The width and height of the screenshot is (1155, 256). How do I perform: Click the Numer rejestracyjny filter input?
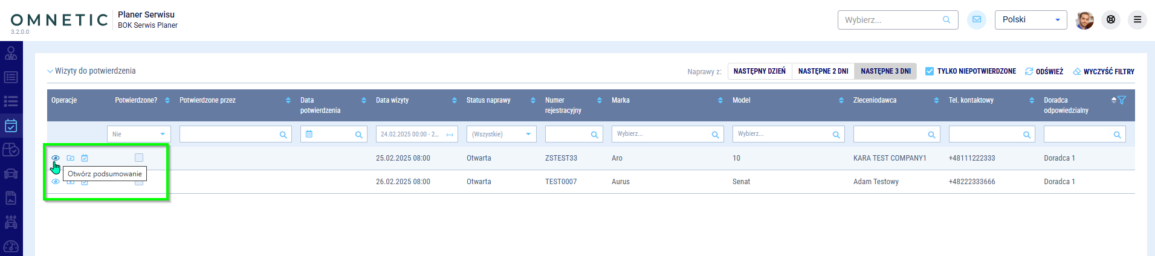[568, 135]
